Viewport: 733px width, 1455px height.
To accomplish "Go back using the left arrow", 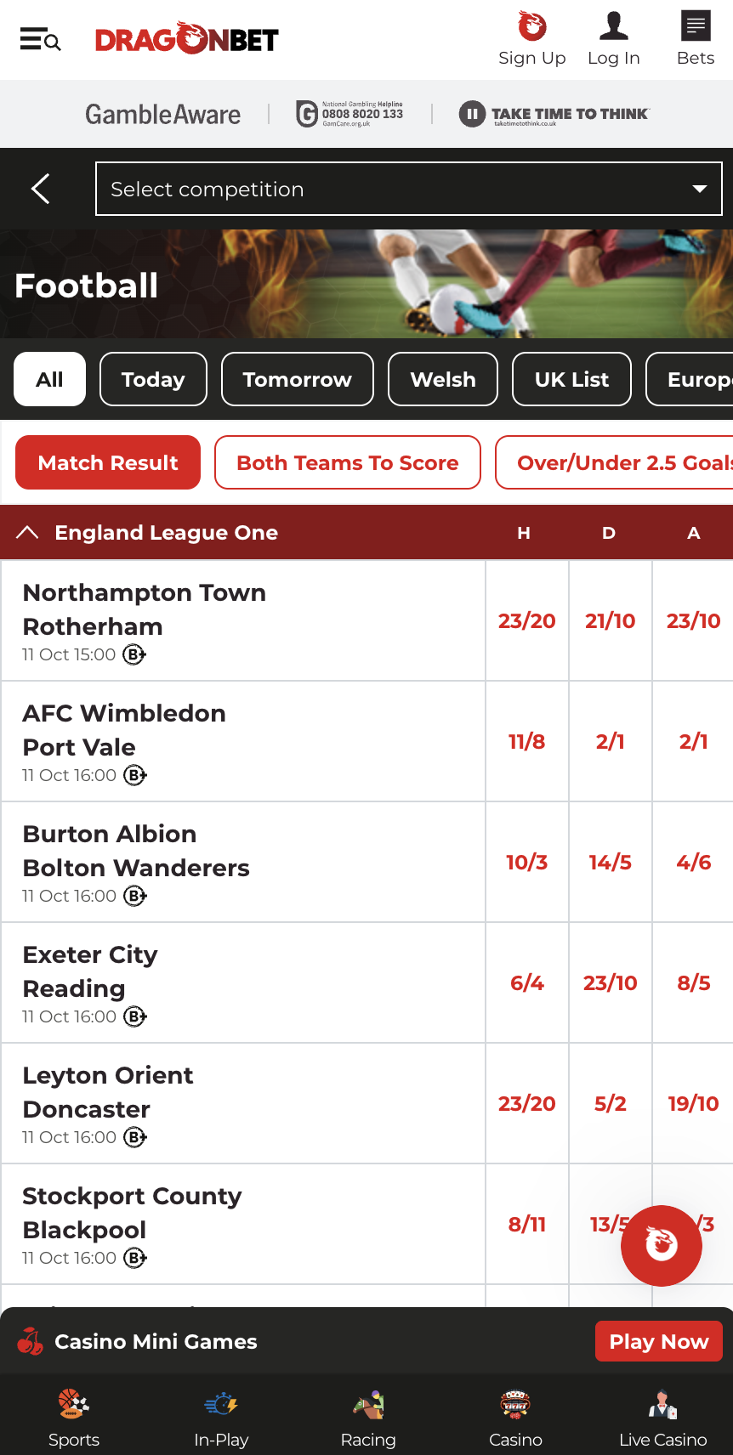I will pyautogui.click(x=41, y=189).
